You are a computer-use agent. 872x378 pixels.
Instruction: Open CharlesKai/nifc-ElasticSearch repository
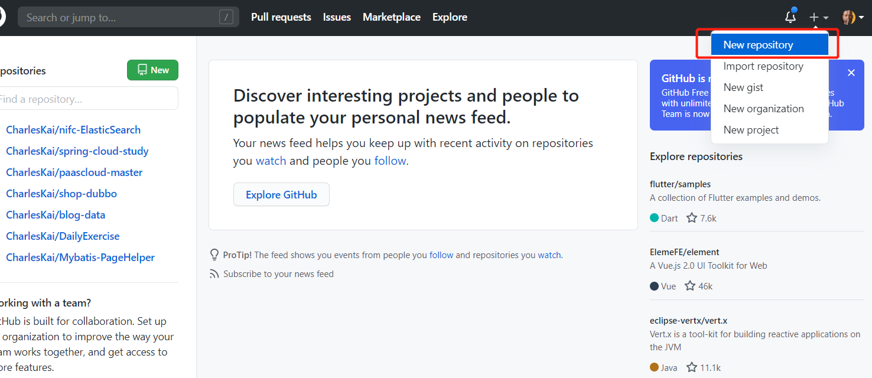pyautogui.click(x=73, y=130)
